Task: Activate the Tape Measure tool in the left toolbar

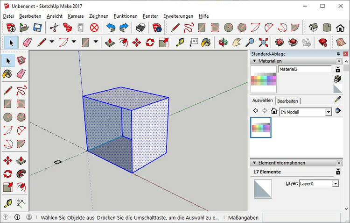Action: click(x=7, y=203)
